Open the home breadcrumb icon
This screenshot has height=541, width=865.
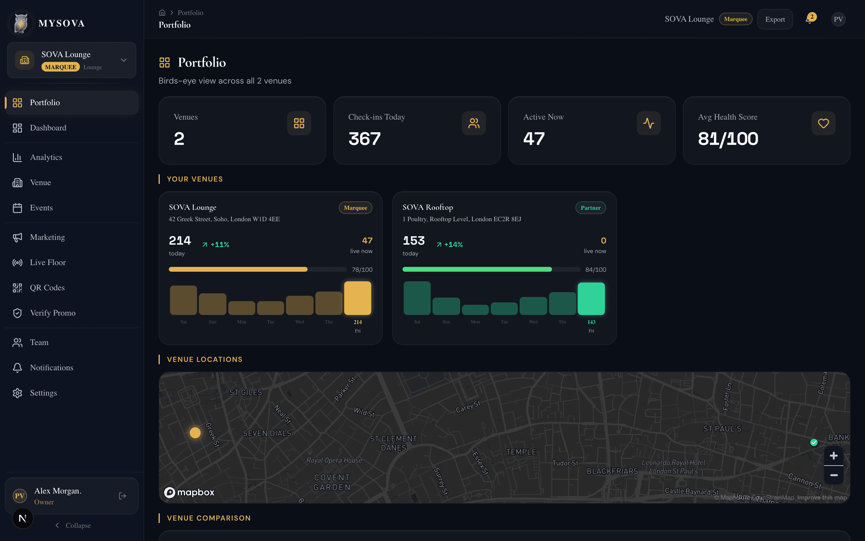(162, 12)
